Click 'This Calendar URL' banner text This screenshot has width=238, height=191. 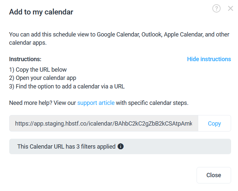pyautogui.click(x=41, y=147)
